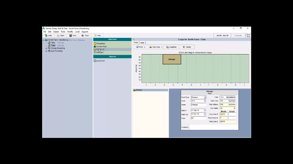This screenshot has height=164, width=293.
Task: Expand the Sheep Breeding tree node
Action: pos(46,48)
